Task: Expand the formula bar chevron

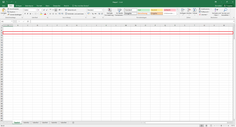Action: click(x=234, y=21)
